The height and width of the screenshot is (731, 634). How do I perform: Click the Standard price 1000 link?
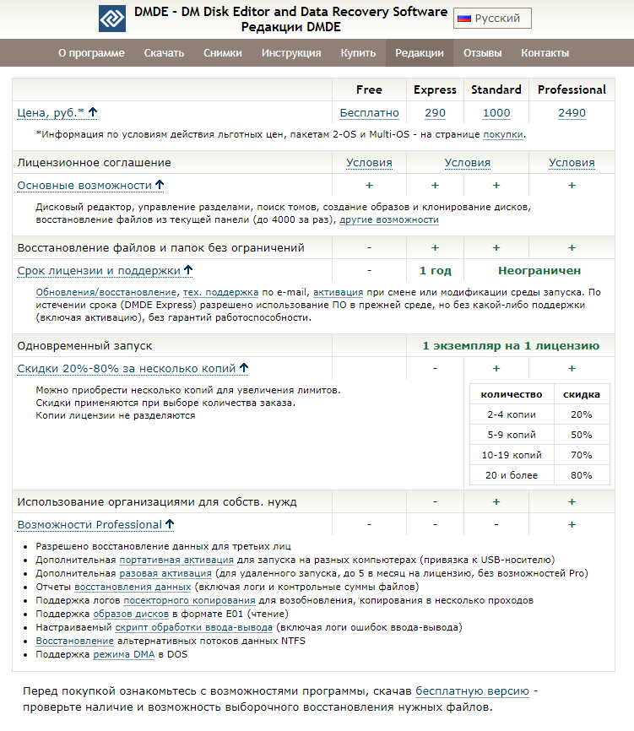(496, 113)
